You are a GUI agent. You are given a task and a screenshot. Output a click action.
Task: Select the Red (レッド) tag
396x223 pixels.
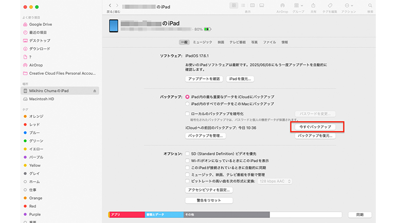[x=31, y=125]
